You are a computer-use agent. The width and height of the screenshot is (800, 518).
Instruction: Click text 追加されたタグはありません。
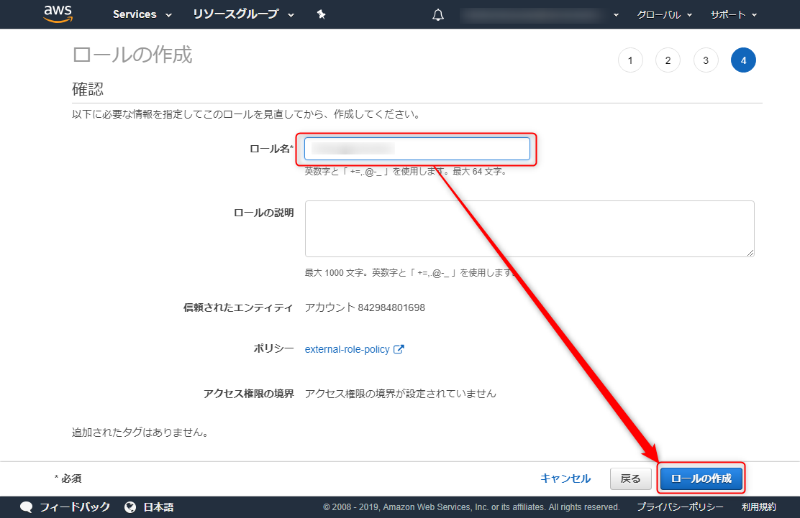(140, 433)
